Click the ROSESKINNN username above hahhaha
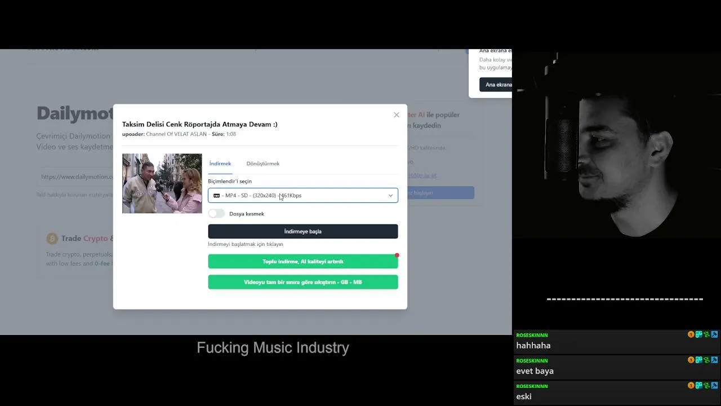721x406 pixels. [532, 335]
